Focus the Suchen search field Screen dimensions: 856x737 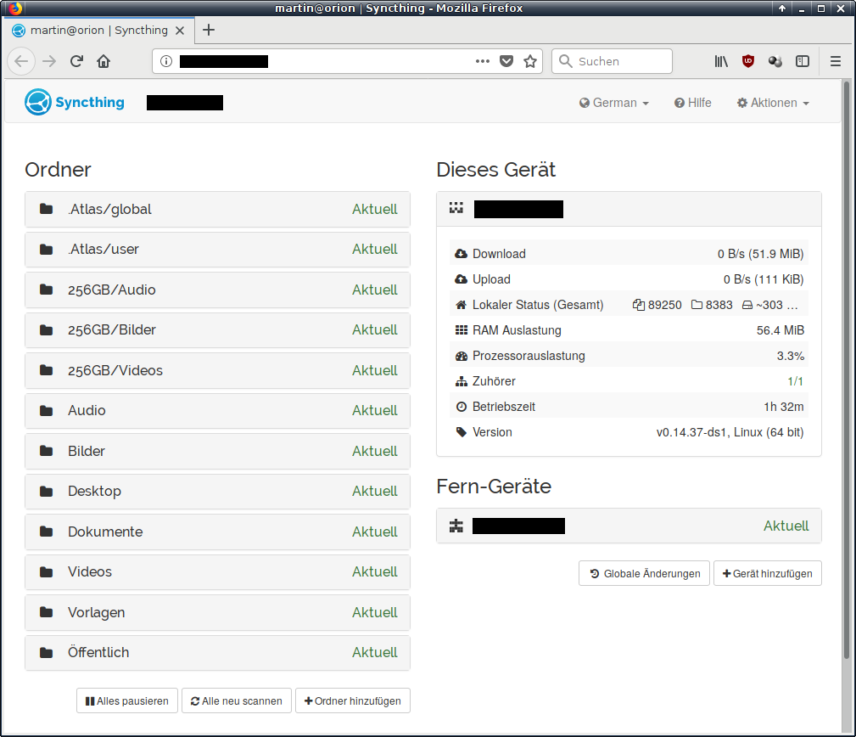coord(621,61)
